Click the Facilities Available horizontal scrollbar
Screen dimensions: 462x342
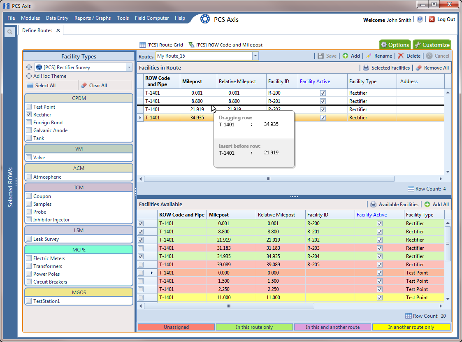[x=229, y=306]
